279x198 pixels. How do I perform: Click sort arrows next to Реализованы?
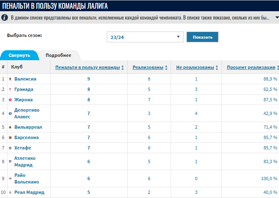tap(166, 68)
